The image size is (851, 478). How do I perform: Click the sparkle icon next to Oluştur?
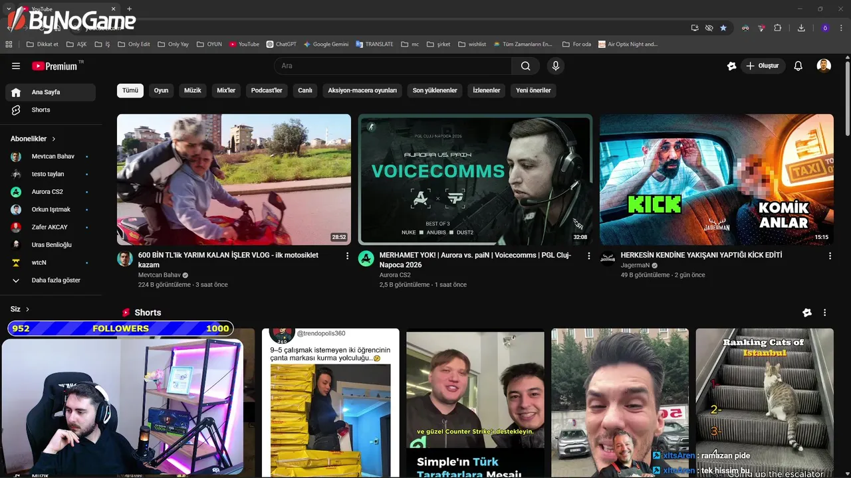pyautogui.click(x=732, y=66)
